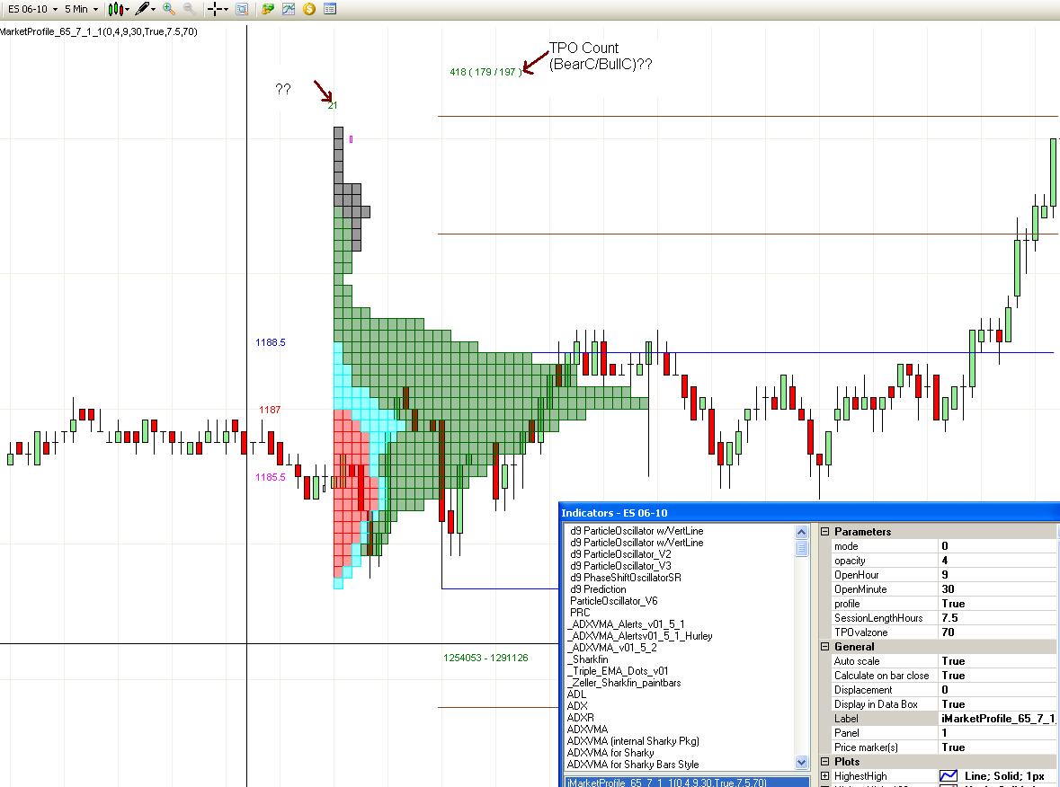Click the gold dollar strategies icon
The width and height of the screenshot is (1060, 787).
click(309, 9)
